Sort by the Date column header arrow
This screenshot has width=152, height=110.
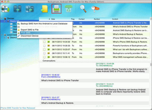[49, 19]
